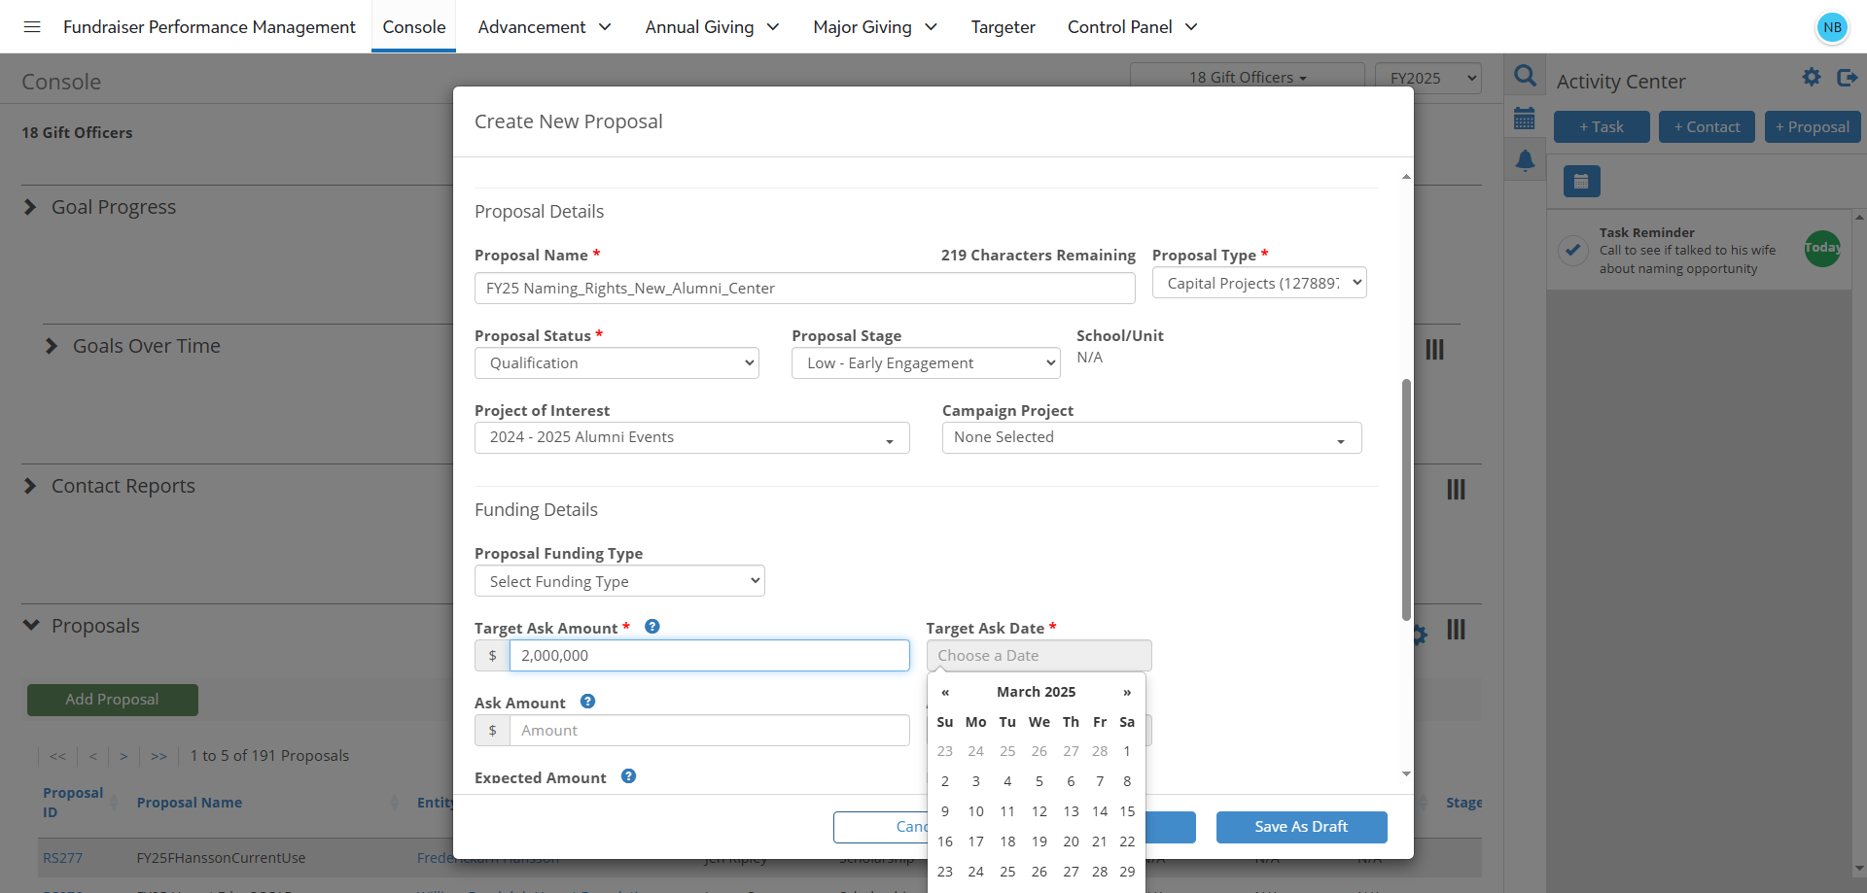Click the + Task button

(x=1602, y=126)
